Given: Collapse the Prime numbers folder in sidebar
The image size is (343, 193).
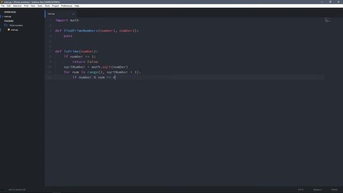Looking at the screenshot, I should tap(16, 25).
